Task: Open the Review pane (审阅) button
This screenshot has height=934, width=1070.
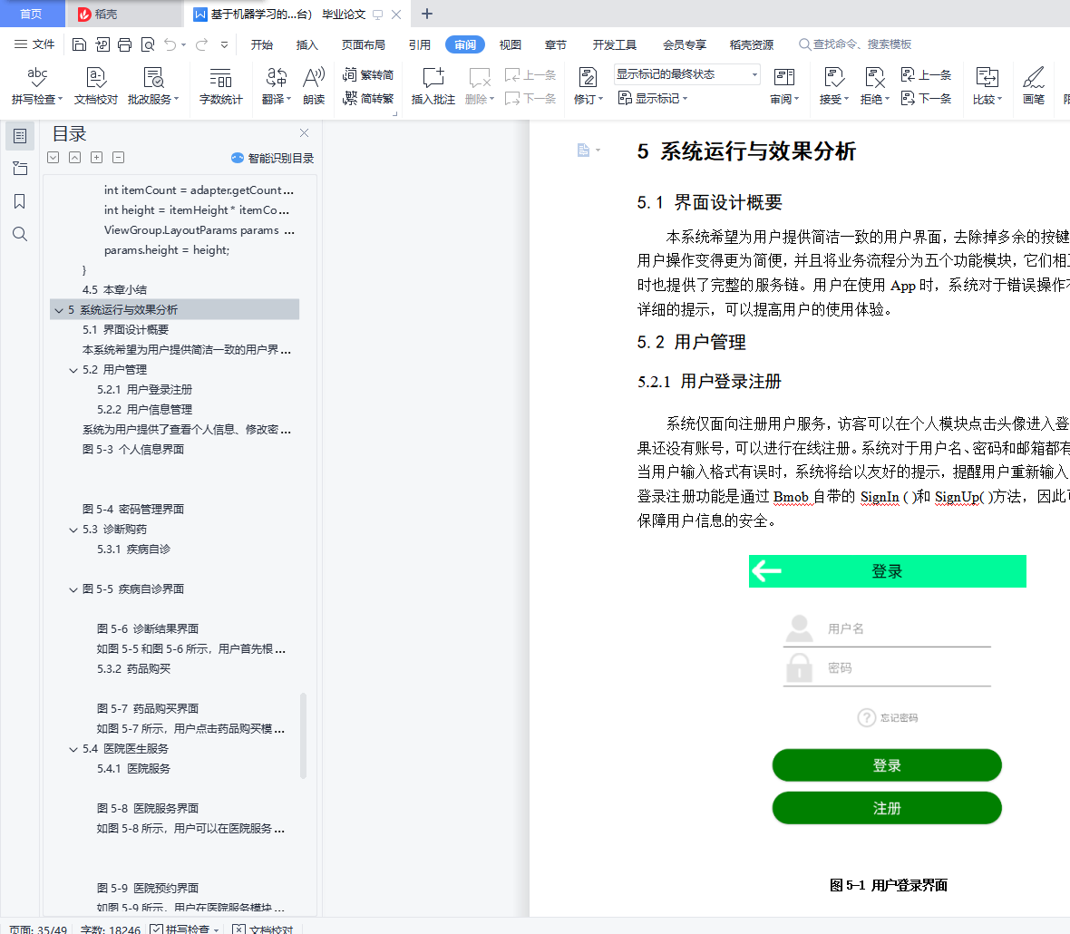Action: pyautogui.click(x=784, y=86)
